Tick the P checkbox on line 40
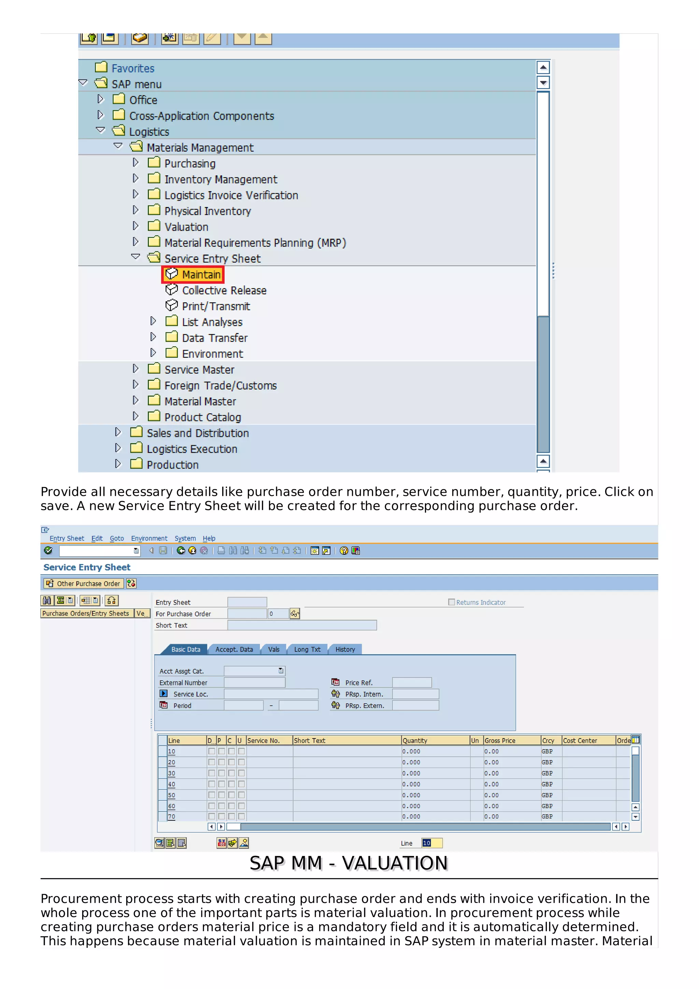 222,784
